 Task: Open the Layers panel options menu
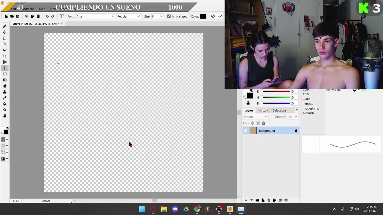point(297,110)
